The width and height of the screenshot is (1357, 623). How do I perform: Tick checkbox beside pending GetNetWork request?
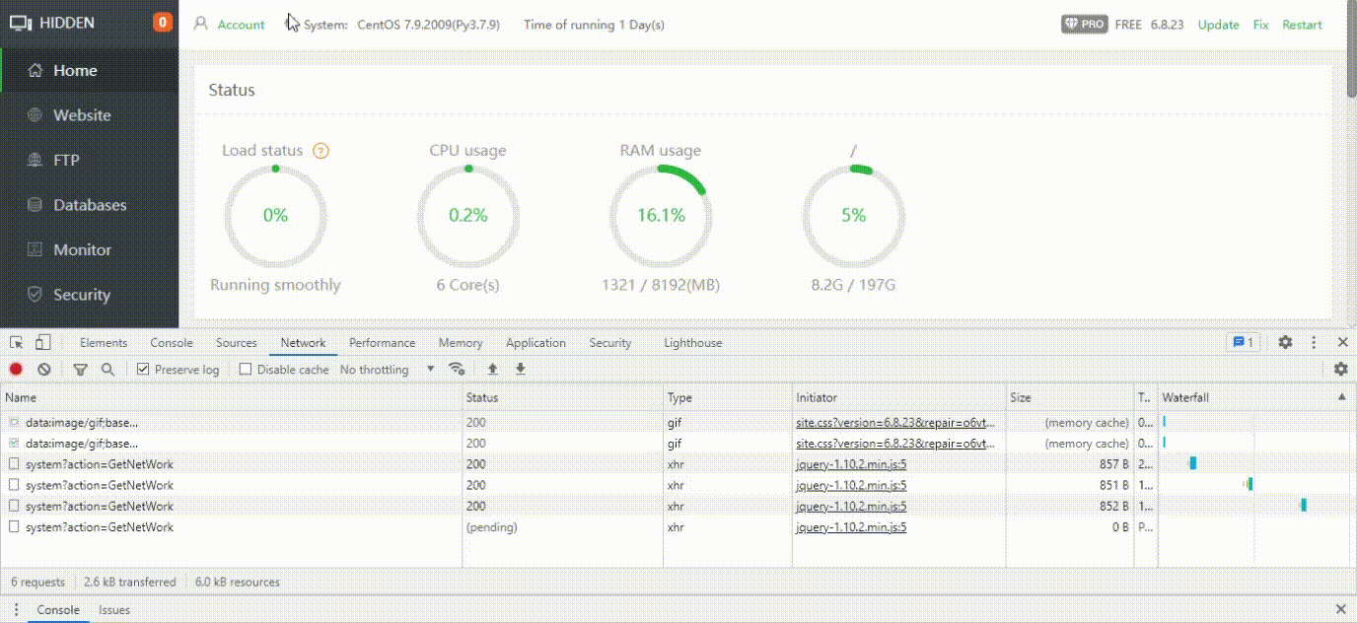[14, 527]
